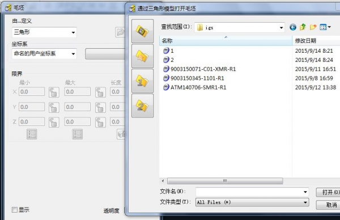Enable the 显示 checkbox in the 毛坯 dialog
This screenshot has height=220, width=340.
(x=15, y=210)
